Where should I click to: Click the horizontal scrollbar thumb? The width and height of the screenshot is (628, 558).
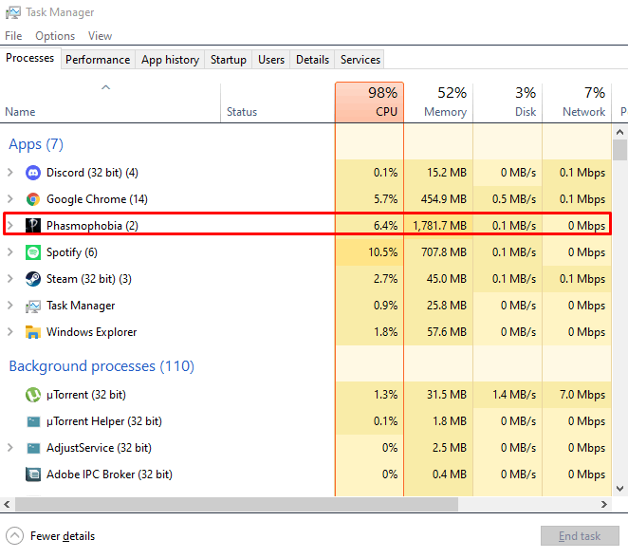tap(236, 504)
